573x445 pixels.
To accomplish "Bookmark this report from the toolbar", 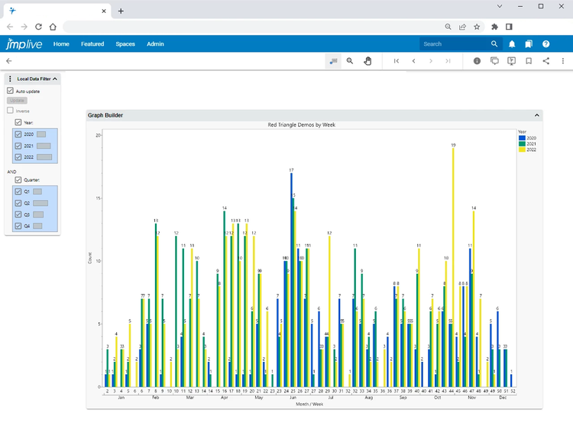I will [529, 61].
